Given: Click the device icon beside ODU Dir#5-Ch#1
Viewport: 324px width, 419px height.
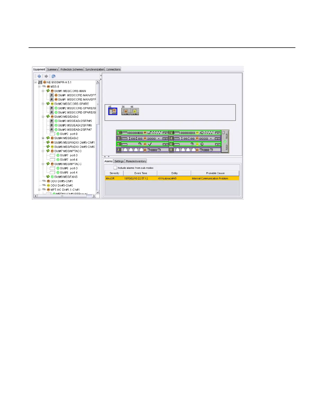Looking at the screenshot, I should coord(44,181).
